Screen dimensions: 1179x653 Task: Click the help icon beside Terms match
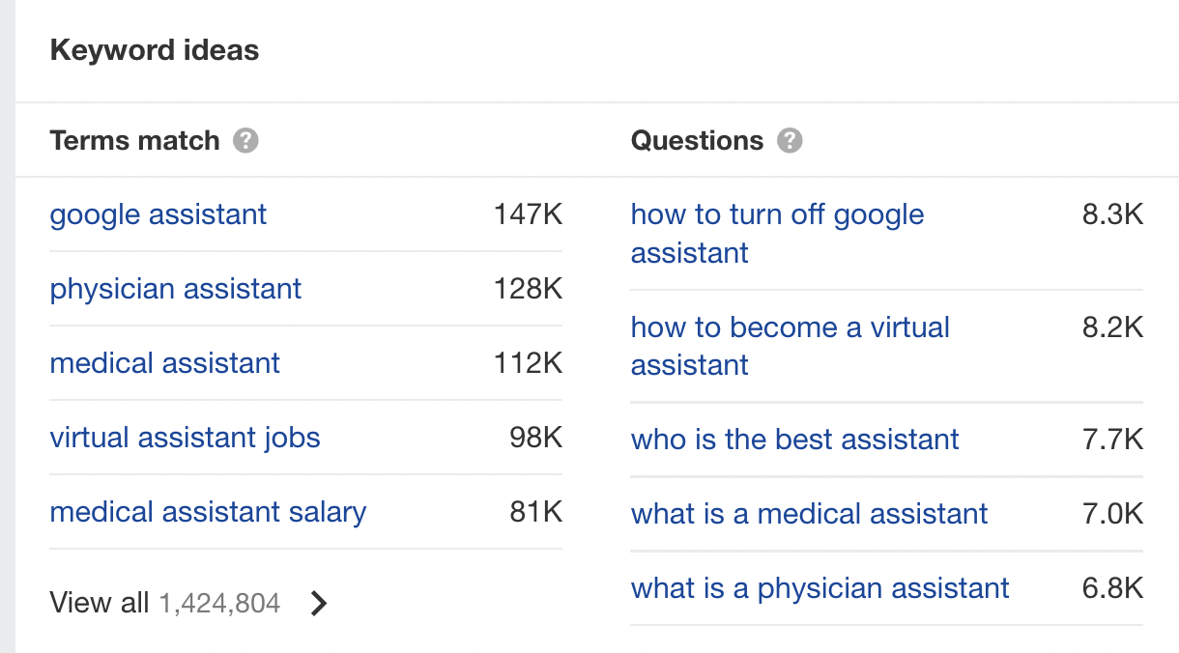(x=246, y=141)
